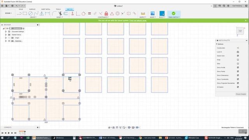
Task: Switch to the Solid tab
Action: (21, 9)
